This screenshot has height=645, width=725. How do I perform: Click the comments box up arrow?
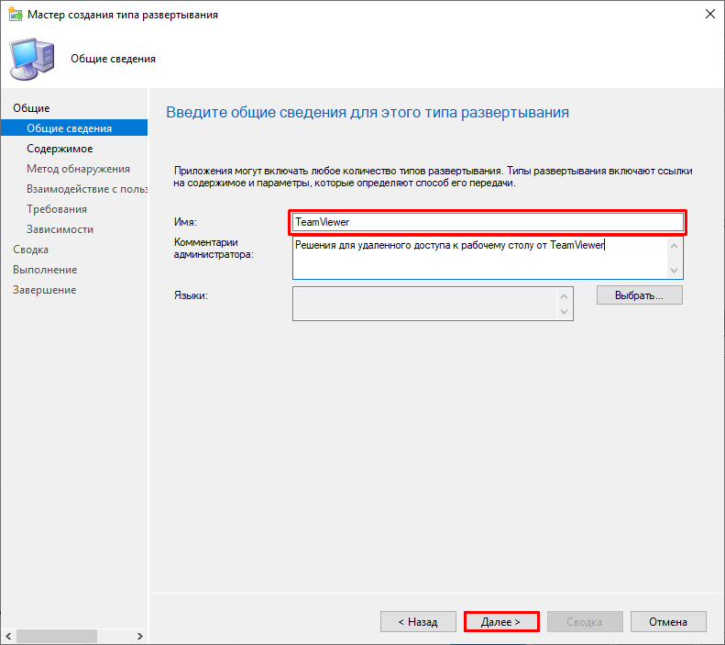675,246
